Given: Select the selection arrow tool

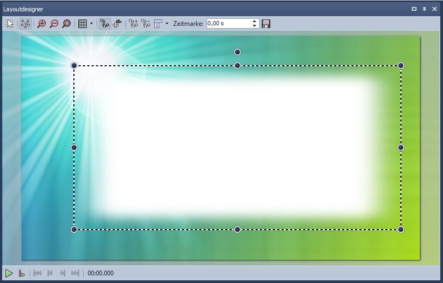Looking at the screenshot, I should pos(9,24).
